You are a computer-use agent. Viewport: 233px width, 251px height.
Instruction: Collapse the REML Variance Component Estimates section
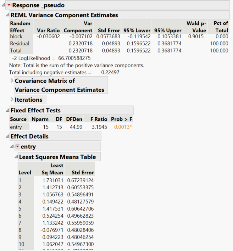tap(8, 15)
